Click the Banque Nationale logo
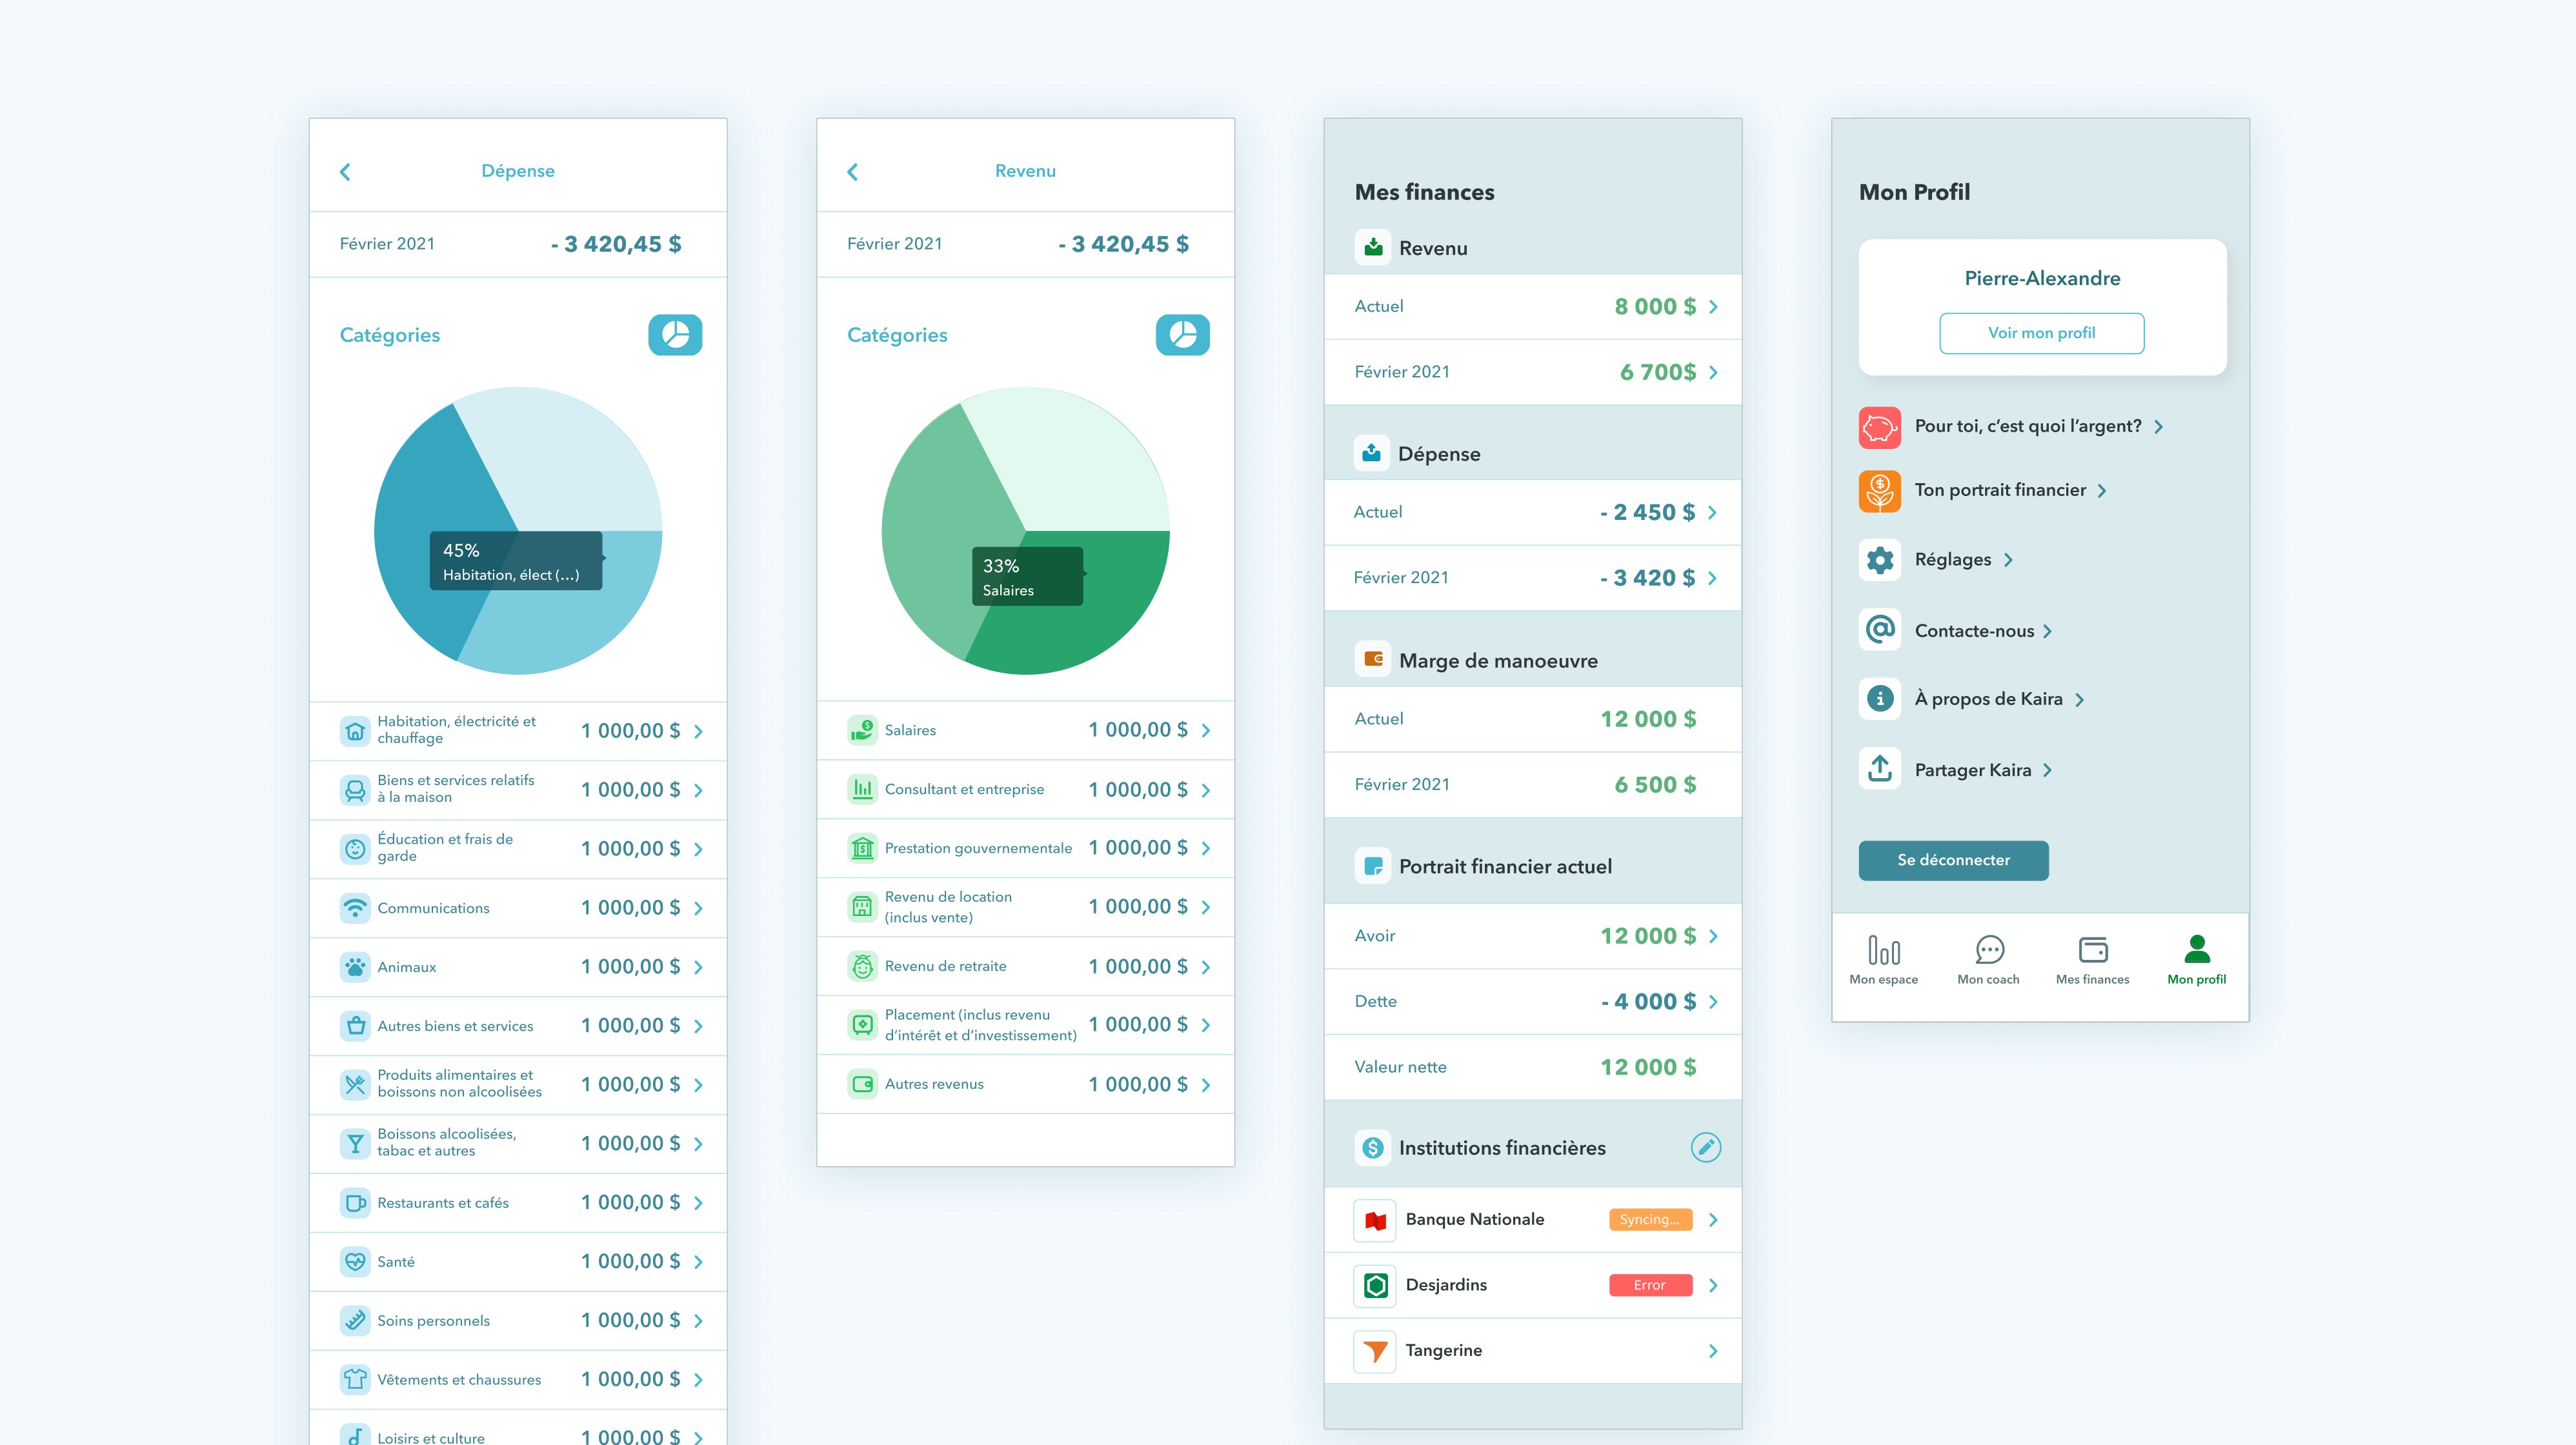Image resolution: width=2576 pixels, height=1445 pixels. (x=1375, y=1220)
